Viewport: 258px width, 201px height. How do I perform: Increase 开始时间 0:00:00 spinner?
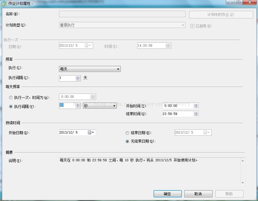[x=196, y=104]
